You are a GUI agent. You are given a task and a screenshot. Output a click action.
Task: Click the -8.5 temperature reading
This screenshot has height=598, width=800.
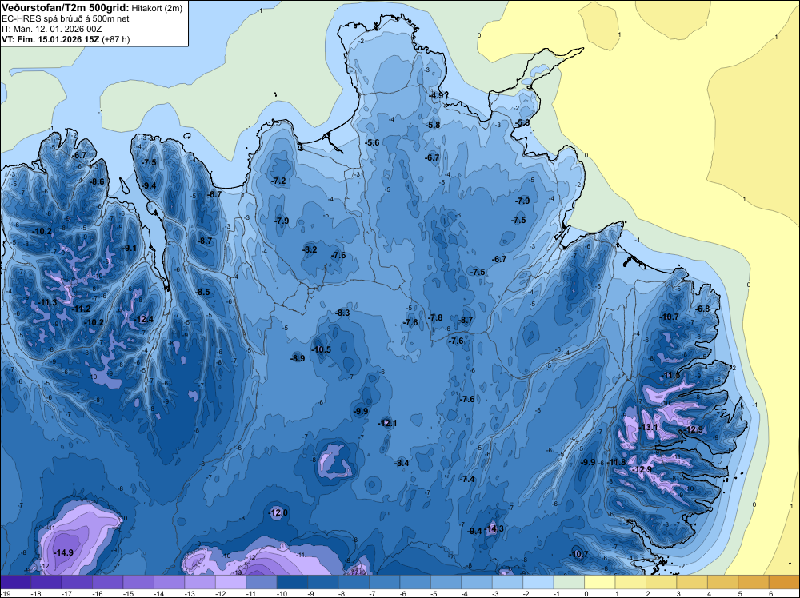(x=202, y=292)
